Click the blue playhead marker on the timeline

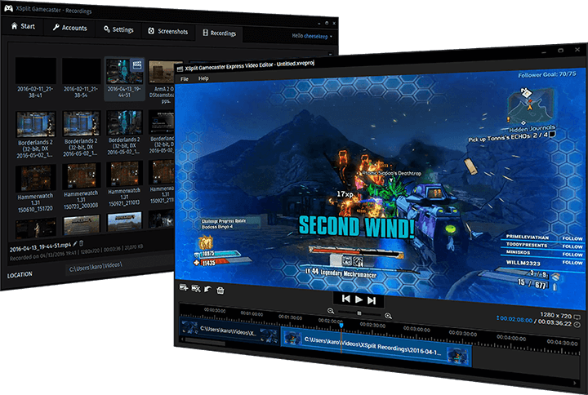pos(341,326)
